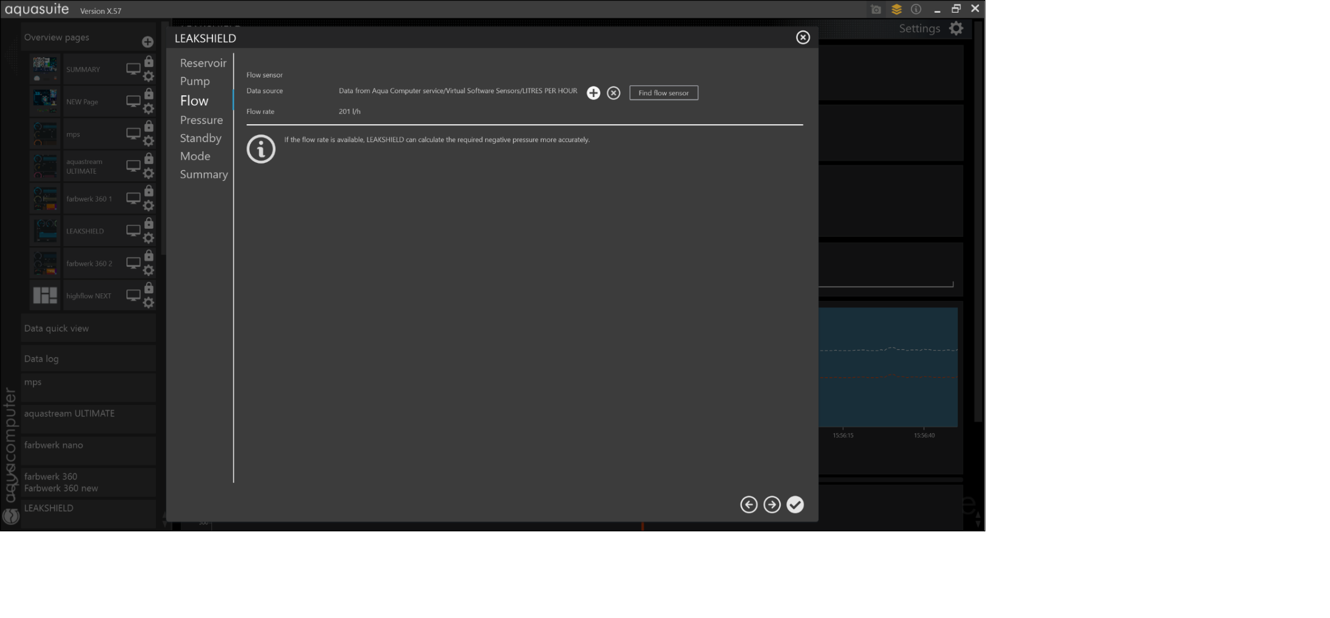
Task: Click the yellow layers icon in the title bar
Action: [896, 9]
